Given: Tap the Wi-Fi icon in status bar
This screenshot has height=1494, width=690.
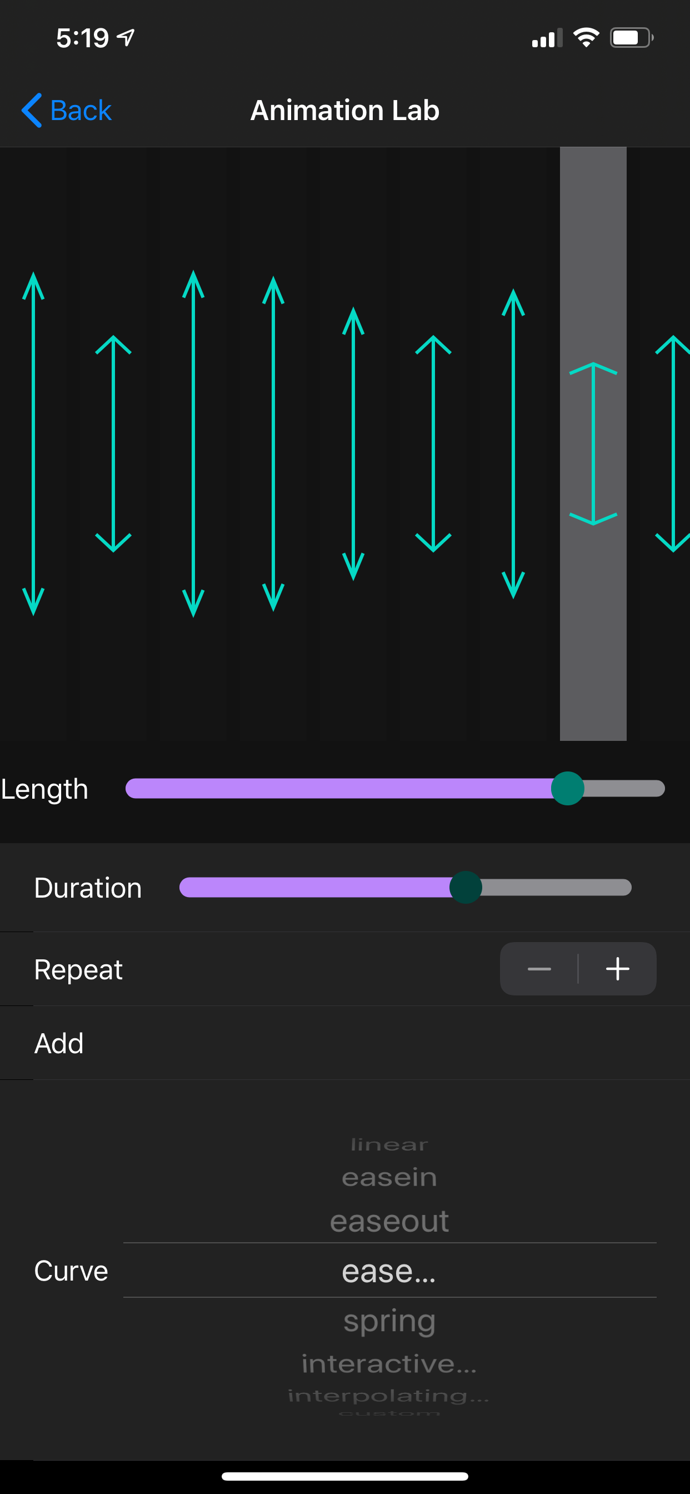Looking at the screenshot, I should (585, 37).
